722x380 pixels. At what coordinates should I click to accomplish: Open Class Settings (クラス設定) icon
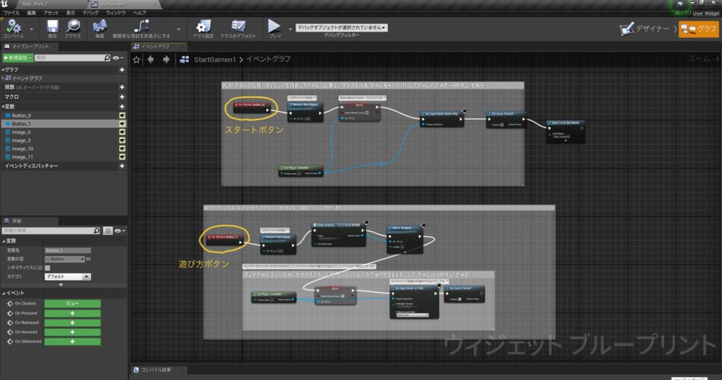(x=204, y=26)
